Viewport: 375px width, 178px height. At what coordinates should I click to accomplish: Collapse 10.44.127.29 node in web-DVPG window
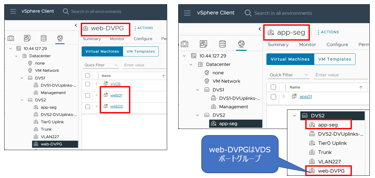point(10,48)
